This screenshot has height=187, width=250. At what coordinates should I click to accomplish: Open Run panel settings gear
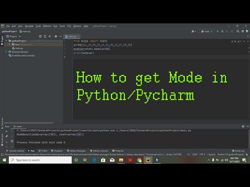pos(243,126)
